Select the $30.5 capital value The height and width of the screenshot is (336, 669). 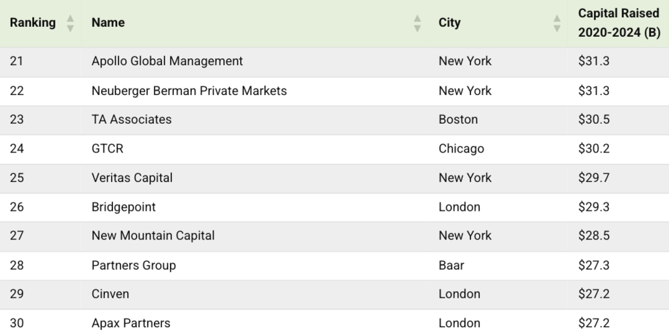pyautogui.click(x=594, y=120)
